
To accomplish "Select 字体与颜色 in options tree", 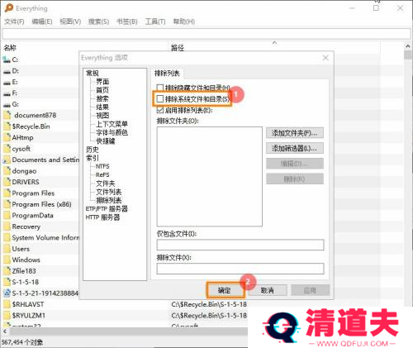I will (x=112, y=132).
